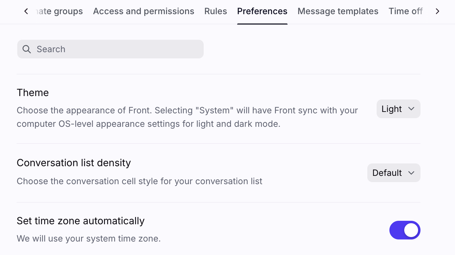Click the Conversation list density heading
Viewport: 455px width, 255px height.
pyautogui.click(x=74, y=163)
